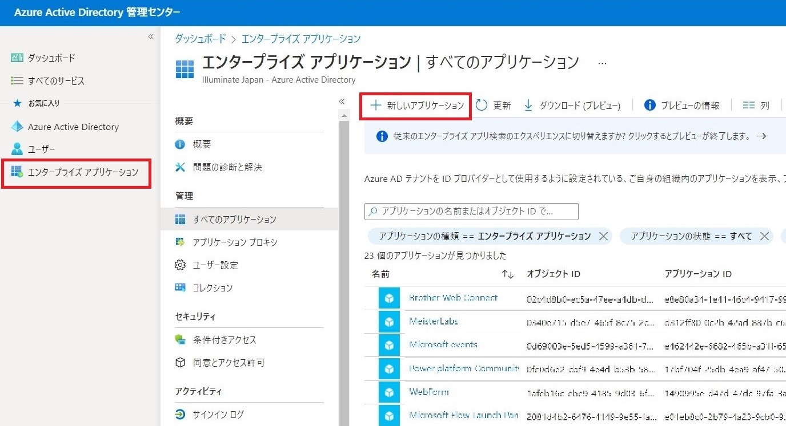Click the cube icon for 同意とアクセス許可
This screenshot has width=786, height=426.
[x=180, y=363]
